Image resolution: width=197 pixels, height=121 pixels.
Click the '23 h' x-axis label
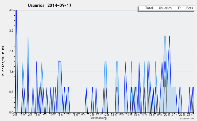189,114
